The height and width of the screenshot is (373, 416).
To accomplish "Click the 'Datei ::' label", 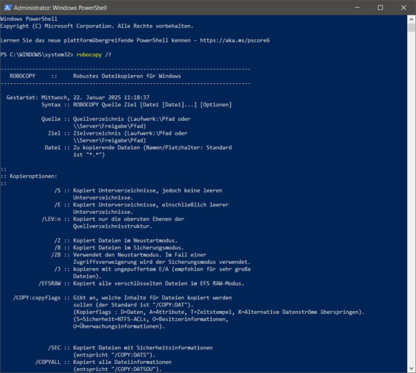I will (57, 147).
